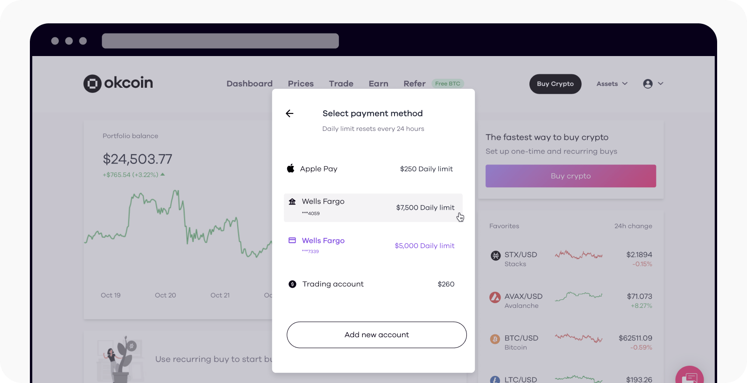Image resolution: width=747 pixels, height=383 pixels.
Task: Click the gradient Buy crypto button
Action: [570, 176]
